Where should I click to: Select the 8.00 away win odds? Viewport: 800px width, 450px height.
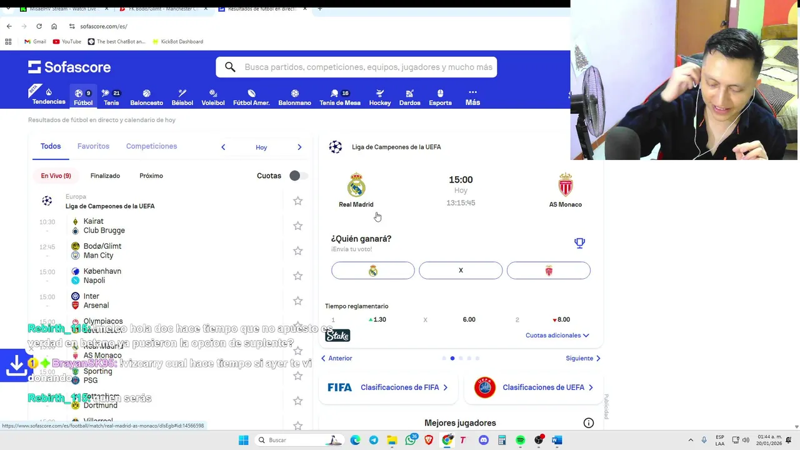click(561, 319)
